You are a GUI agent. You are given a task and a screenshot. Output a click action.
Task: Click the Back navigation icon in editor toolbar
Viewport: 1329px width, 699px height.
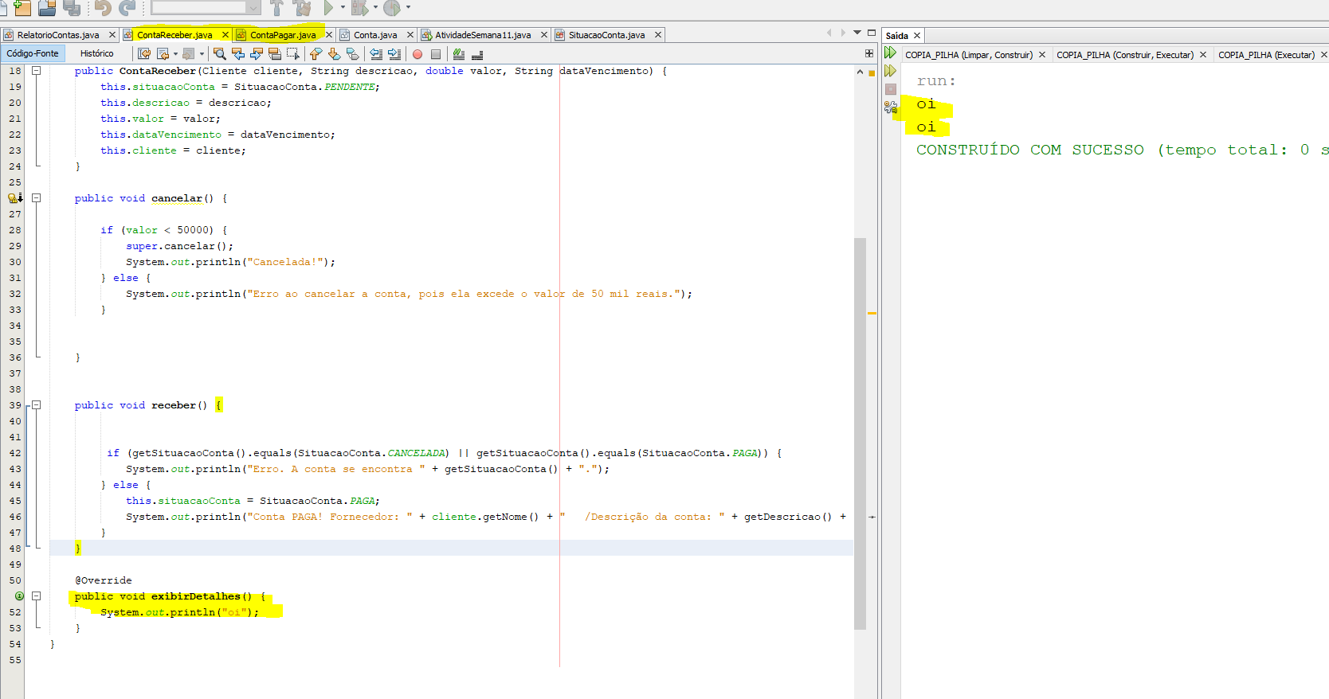click(x=163, y=54)
